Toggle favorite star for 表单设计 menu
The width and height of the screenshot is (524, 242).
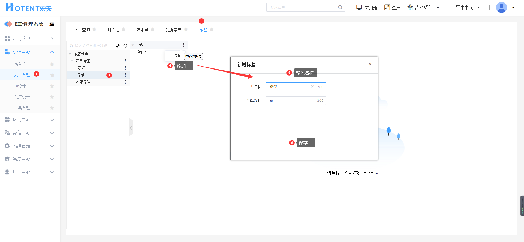point(52,64)
